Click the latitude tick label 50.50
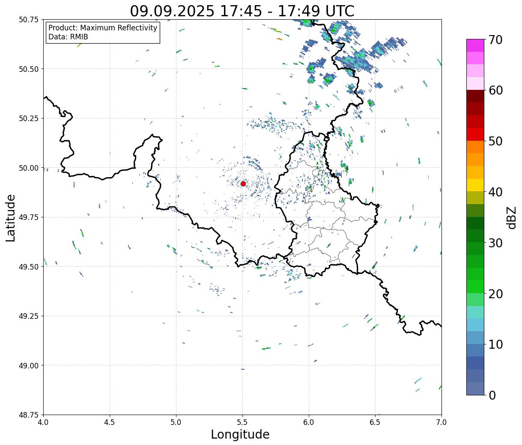The image size is (522, 445). (x=29, y=69)
